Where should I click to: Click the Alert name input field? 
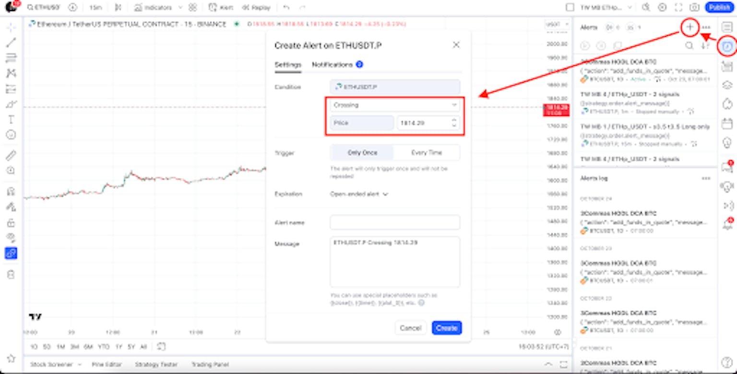coord(394,222)
